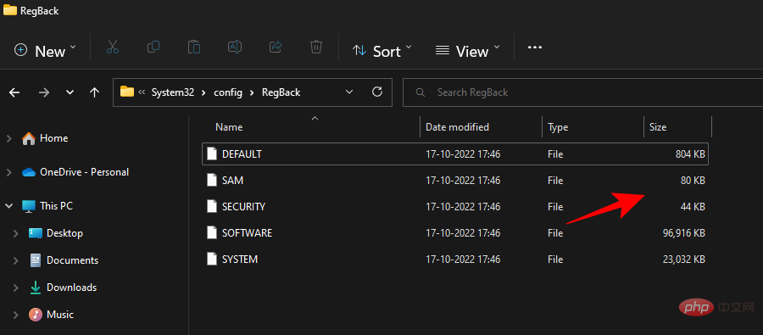The height and width of the screenshot is (335, 763).
Task: Collapse the This PC node
Action: tap(8, 206)
